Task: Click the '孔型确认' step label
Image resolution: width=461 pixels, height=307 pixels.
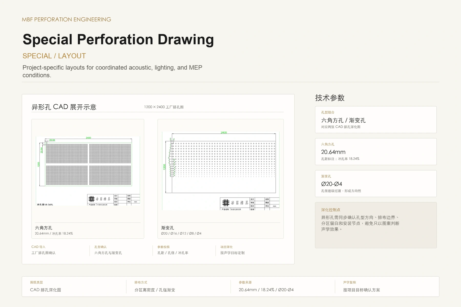Action: [100, 247]
